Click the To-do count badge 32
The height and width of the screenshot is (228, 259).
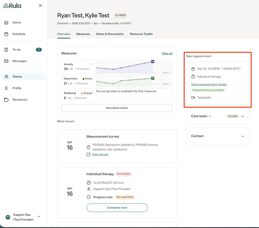point(39,50)
